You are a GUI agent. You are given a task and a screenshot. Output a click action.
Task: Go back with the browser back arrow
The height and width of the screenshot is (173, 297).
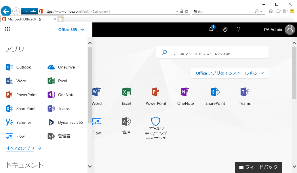(x=6, y=11)
